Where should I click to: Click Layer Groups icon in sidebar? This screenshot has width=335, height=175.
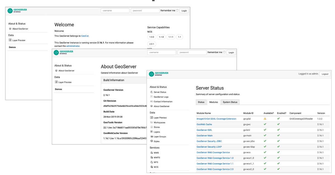click(152, 137)
